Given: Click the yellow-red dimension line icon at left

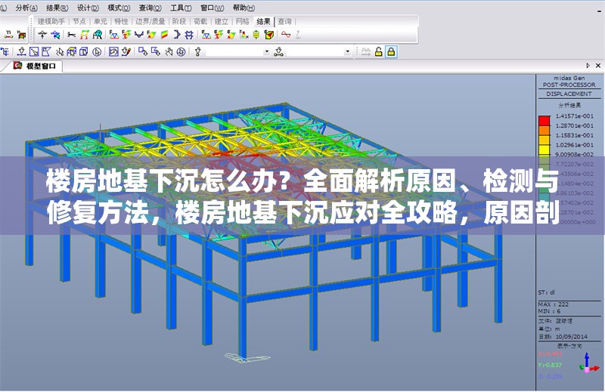Looking at the screenshot, I should [8, 35].
